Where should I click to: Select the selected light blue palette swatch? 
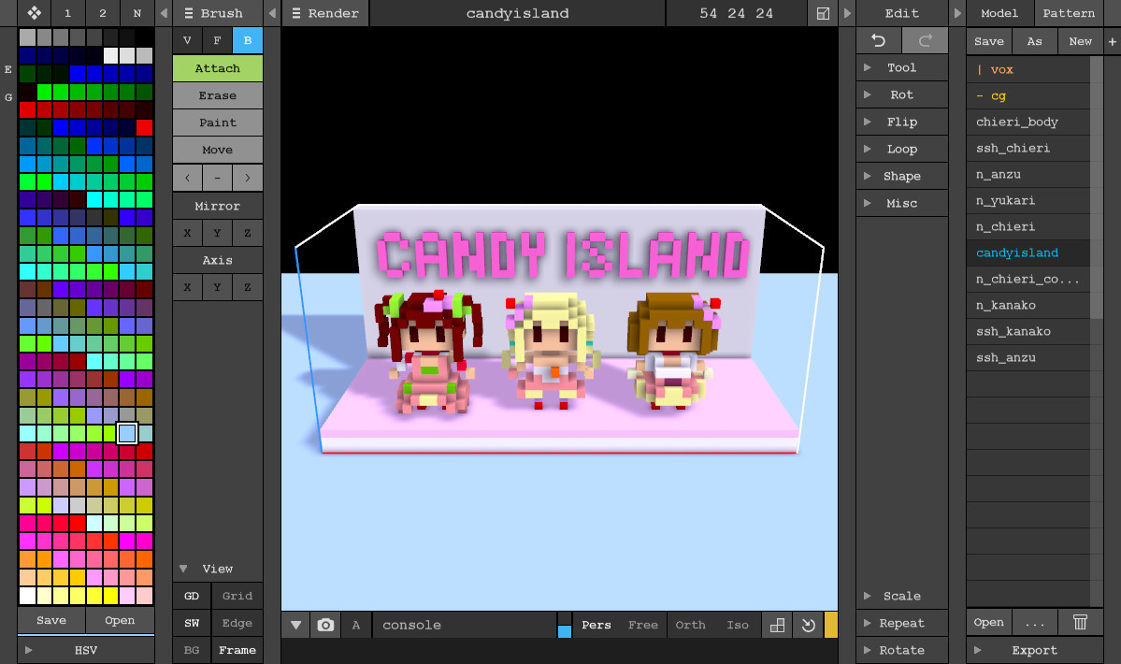point(127,433)
